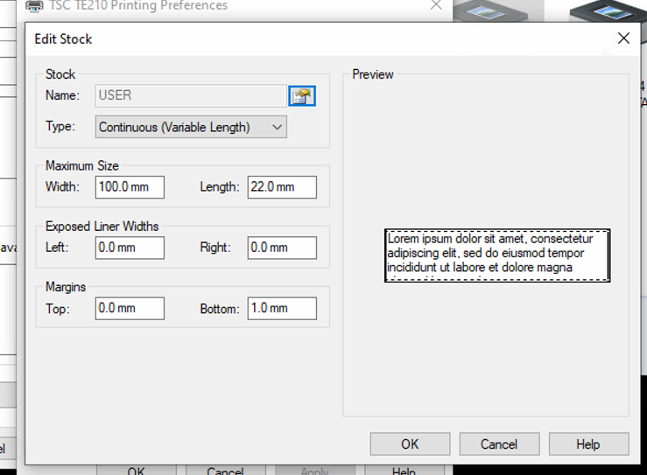
Task: Edit the Top margin field
Action: [x=130, y=309]
